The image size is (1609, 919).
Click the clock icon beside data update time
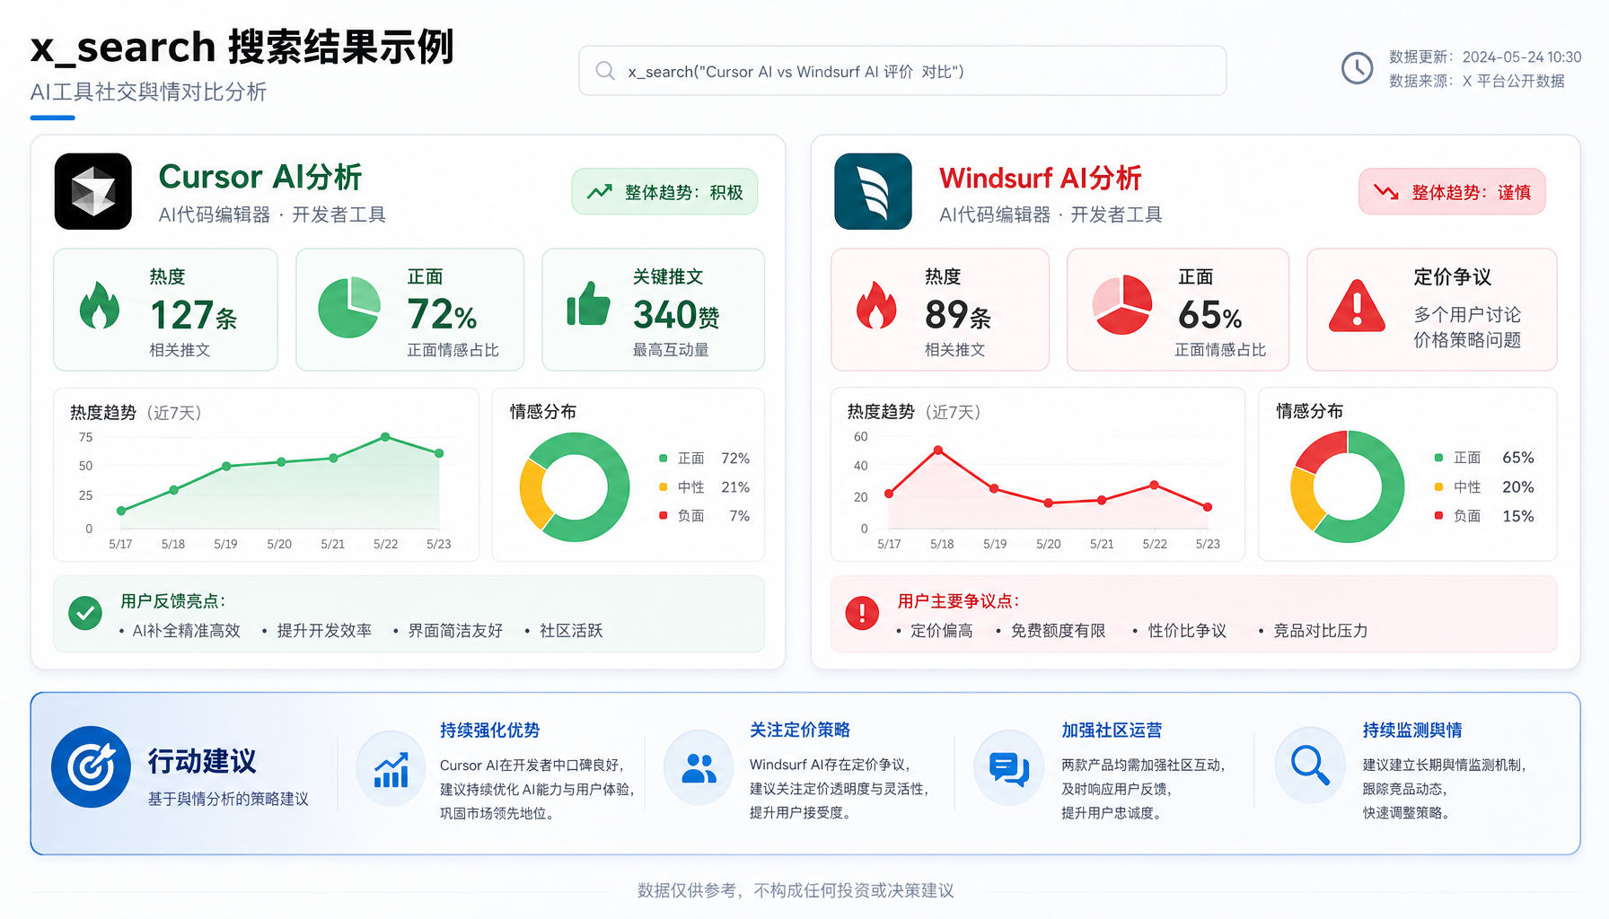pyautogui.click(x=1357, y=68)
